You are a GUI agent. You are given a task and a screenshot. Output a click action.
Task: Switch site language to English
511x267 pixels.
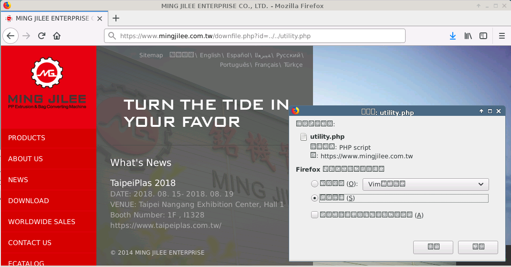(x=210, y=55)
